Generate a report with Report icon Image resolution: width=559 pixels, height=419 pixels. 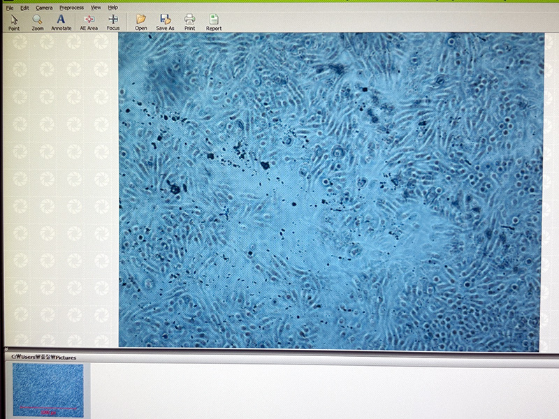pos(214,22)
